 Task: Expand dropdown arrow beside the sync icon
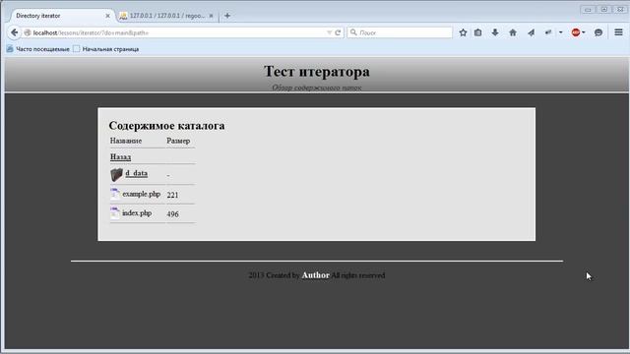[x=560, y=32]
